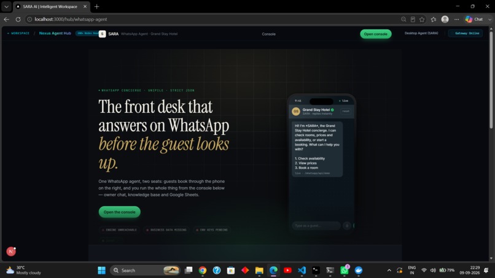Click the Env Keys Pending status chip
The height and width of the screenshot is (278, 495).
[x=211, y=230]
